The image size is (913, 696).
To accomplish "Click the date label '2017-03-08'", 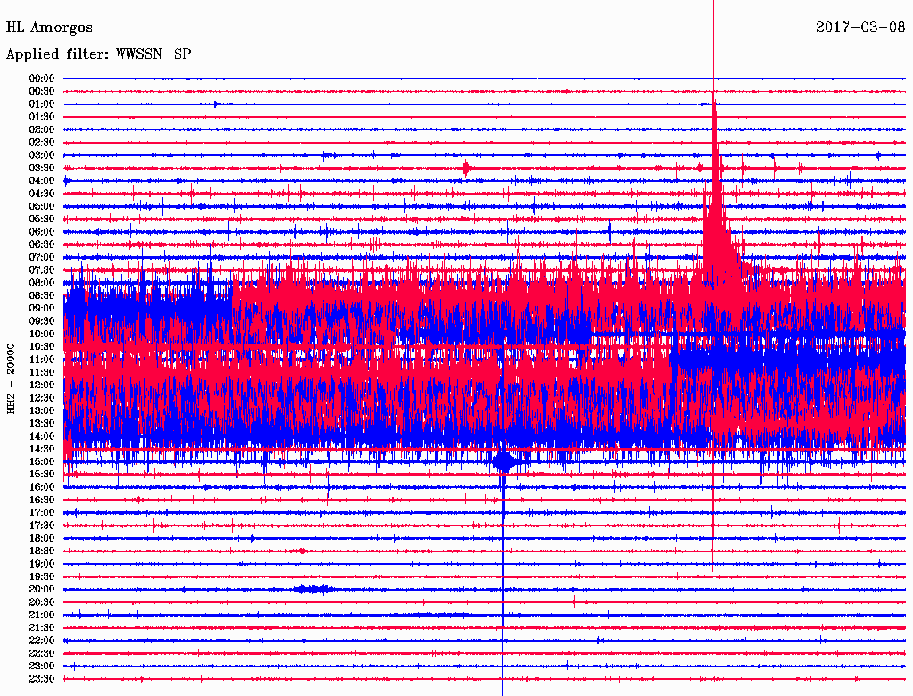I will pos(860,27).
